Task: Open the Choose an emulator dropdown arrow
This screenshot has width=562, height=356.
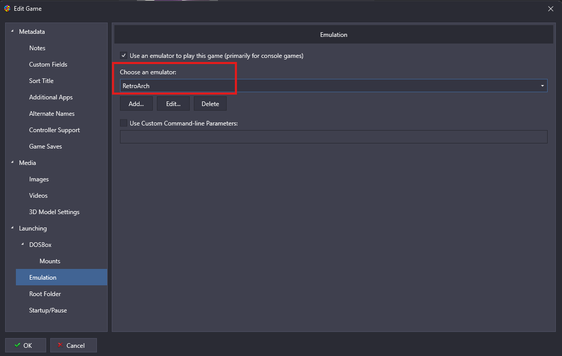Action: click(x=542, y=86)
